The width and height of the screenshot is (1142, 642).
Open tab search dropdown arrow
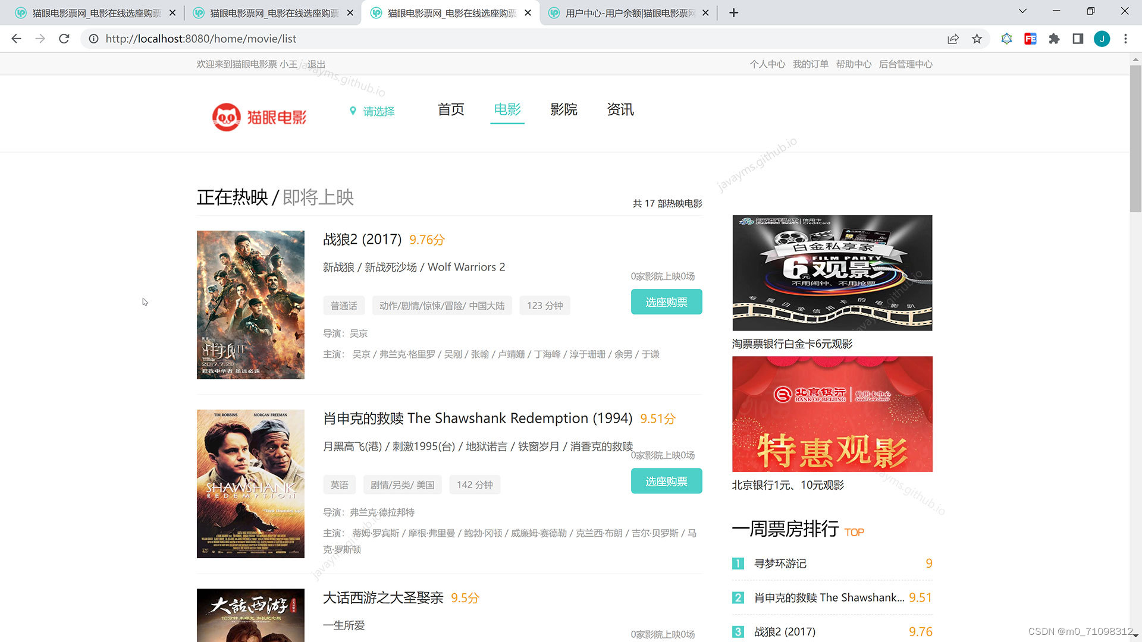pos(1022,11)
